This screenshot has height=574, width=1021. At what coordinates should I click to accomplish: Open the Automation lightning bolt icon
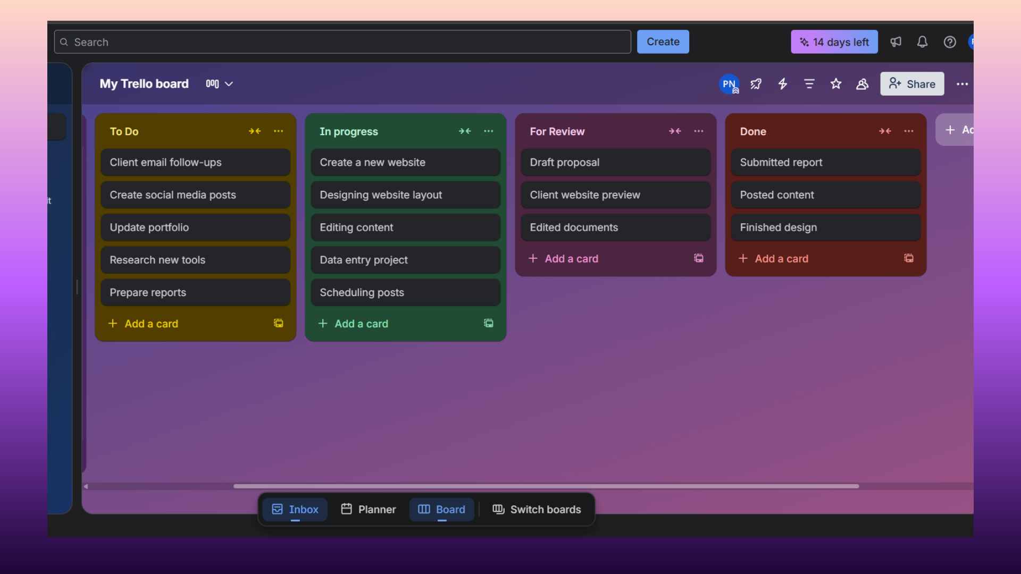pyautogui.click(x=783, y=84)
